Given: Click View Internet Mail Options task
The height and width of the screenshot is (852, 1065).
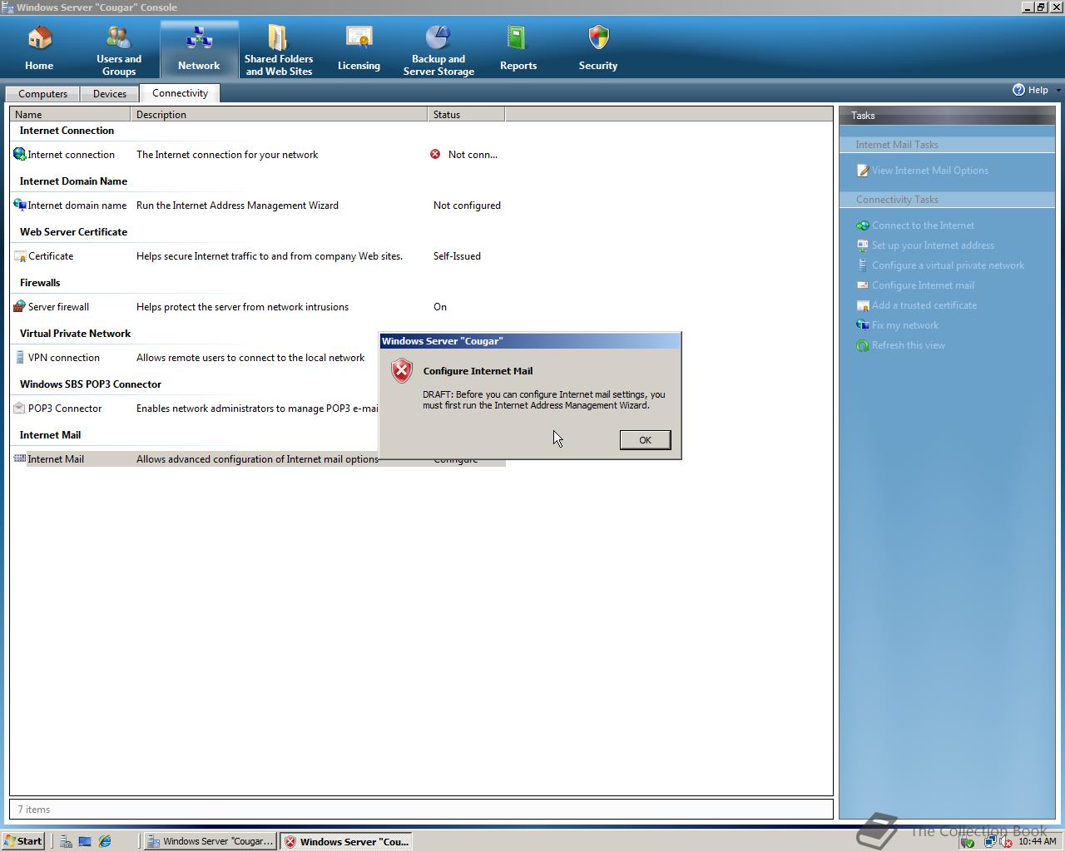Looking at the screenshot, I should coord(929,171).
